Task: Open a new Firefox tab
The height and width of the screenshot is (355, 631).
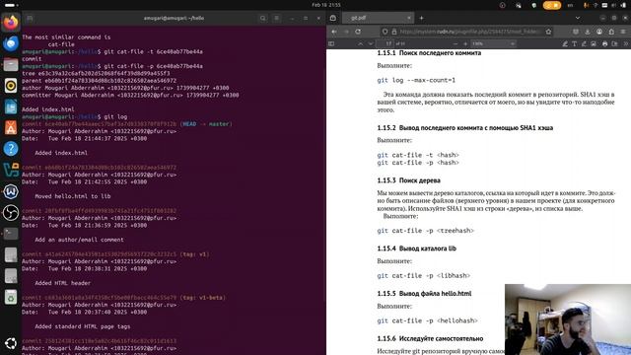Action: click(x=421, y=18)
